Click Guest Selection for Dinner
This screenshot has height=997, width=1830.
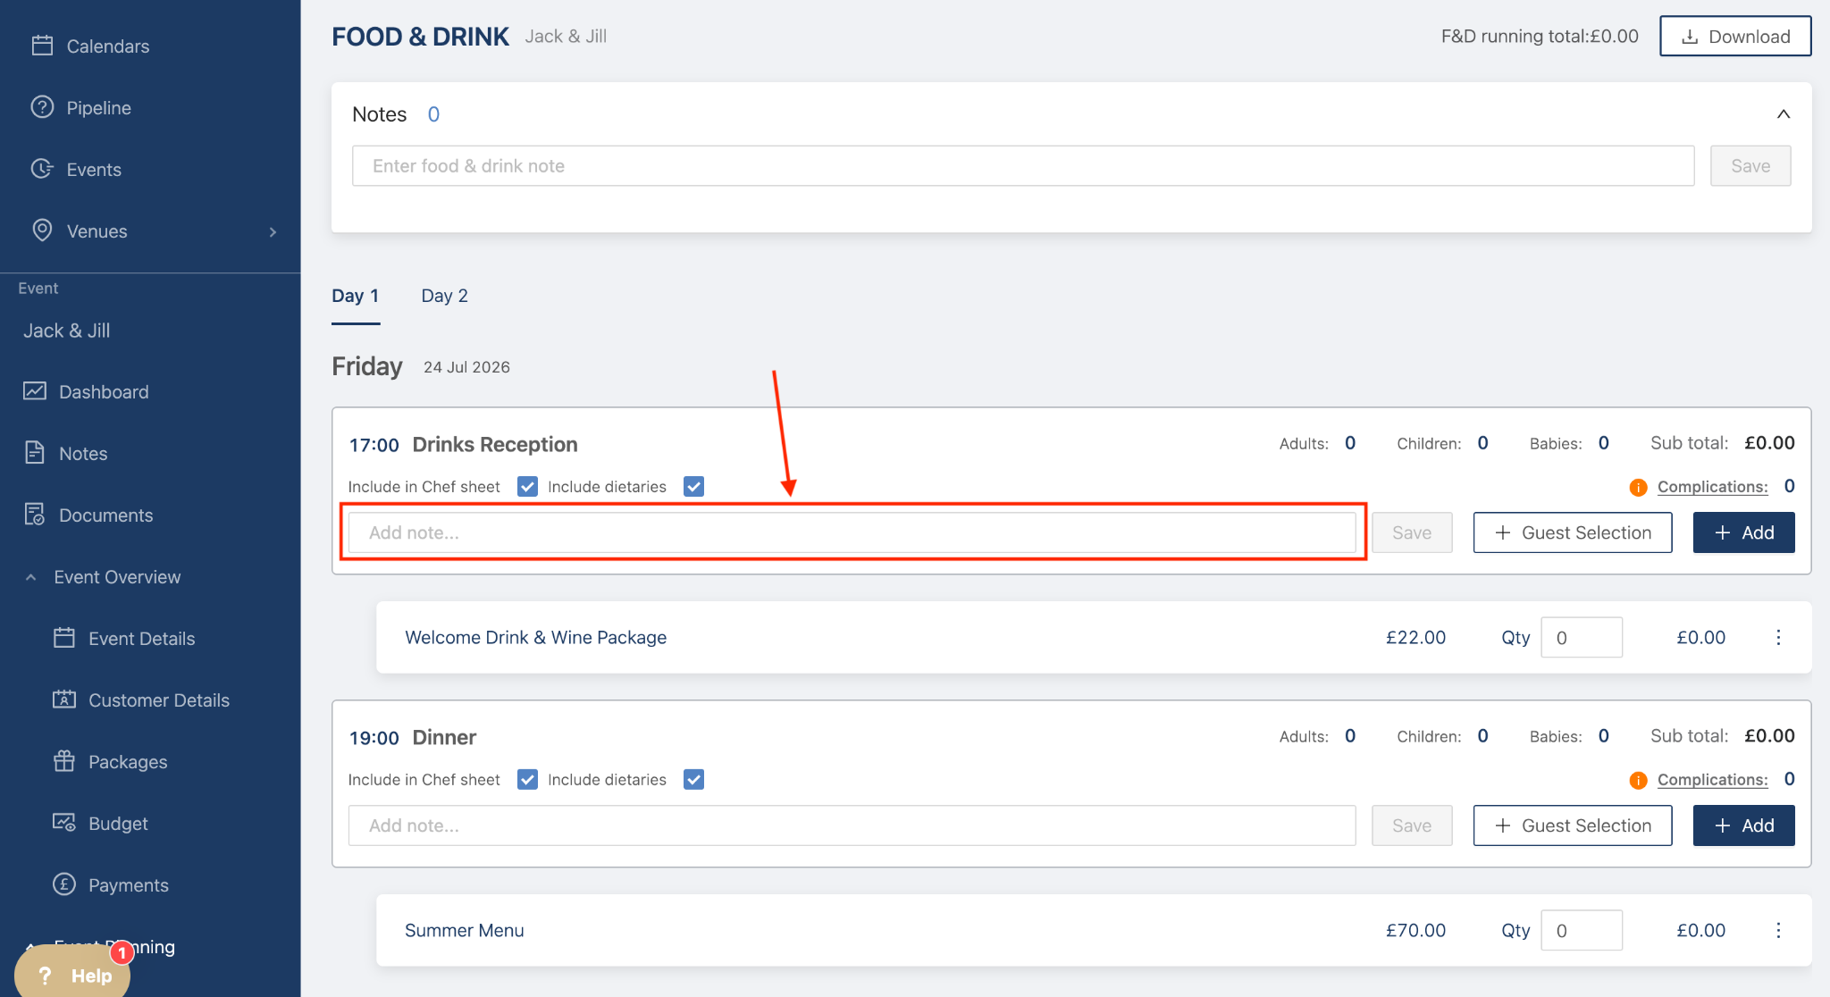(1572, 825)
